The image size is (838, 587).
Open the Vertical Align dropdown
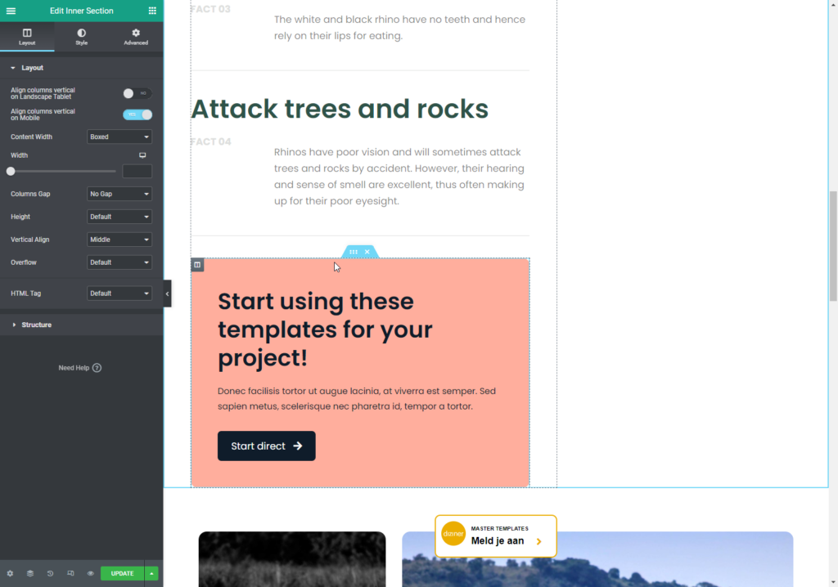point(119,240)
